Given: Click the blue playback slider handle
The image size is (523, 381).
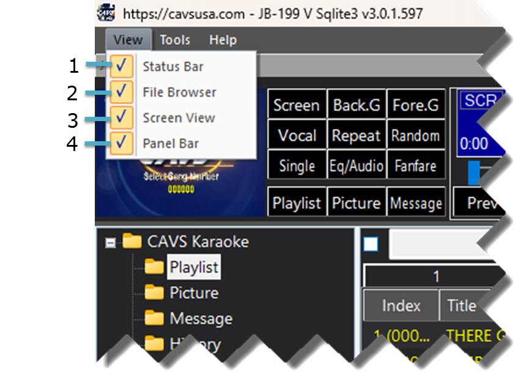Looking at the screenshot, I should [x=475, y=172].
